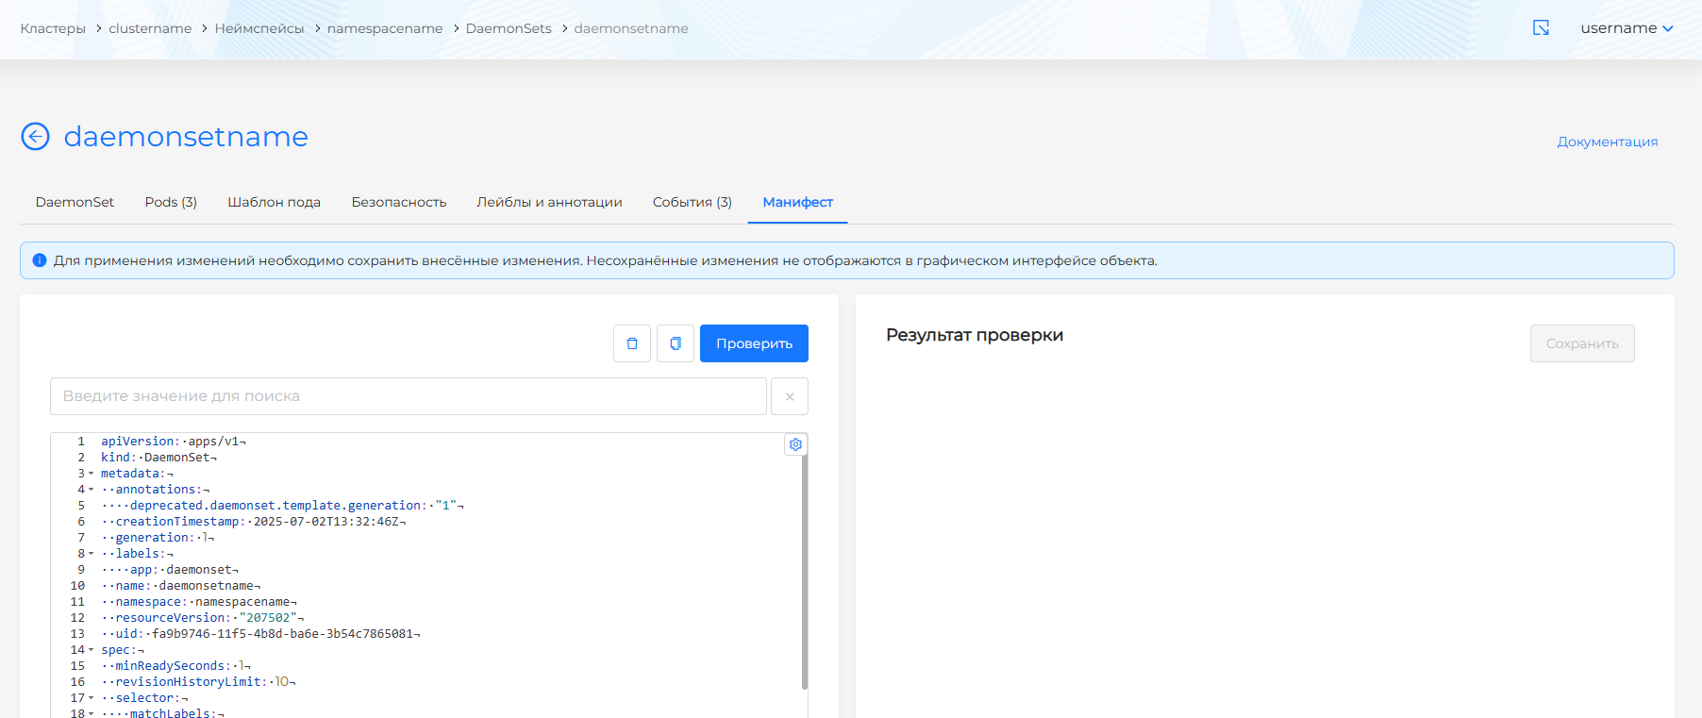Click the expand window icon near username

pos(1541,28)
